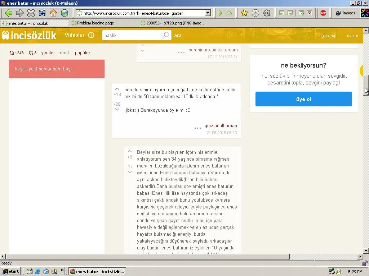
Task: Click the info circle icon beside Videolar
Action: click(x=91, y=35)
